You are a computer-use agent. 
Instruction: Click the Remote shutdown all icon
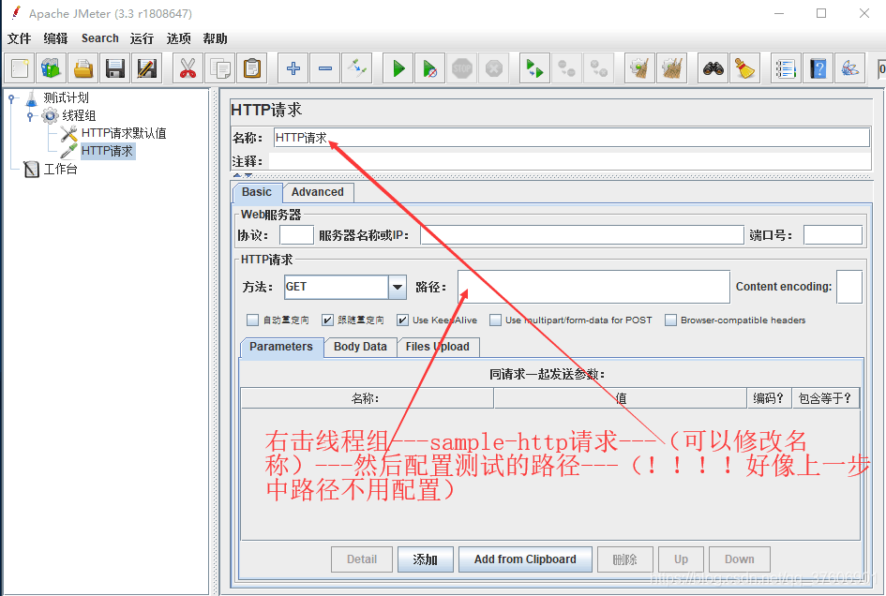599,69
